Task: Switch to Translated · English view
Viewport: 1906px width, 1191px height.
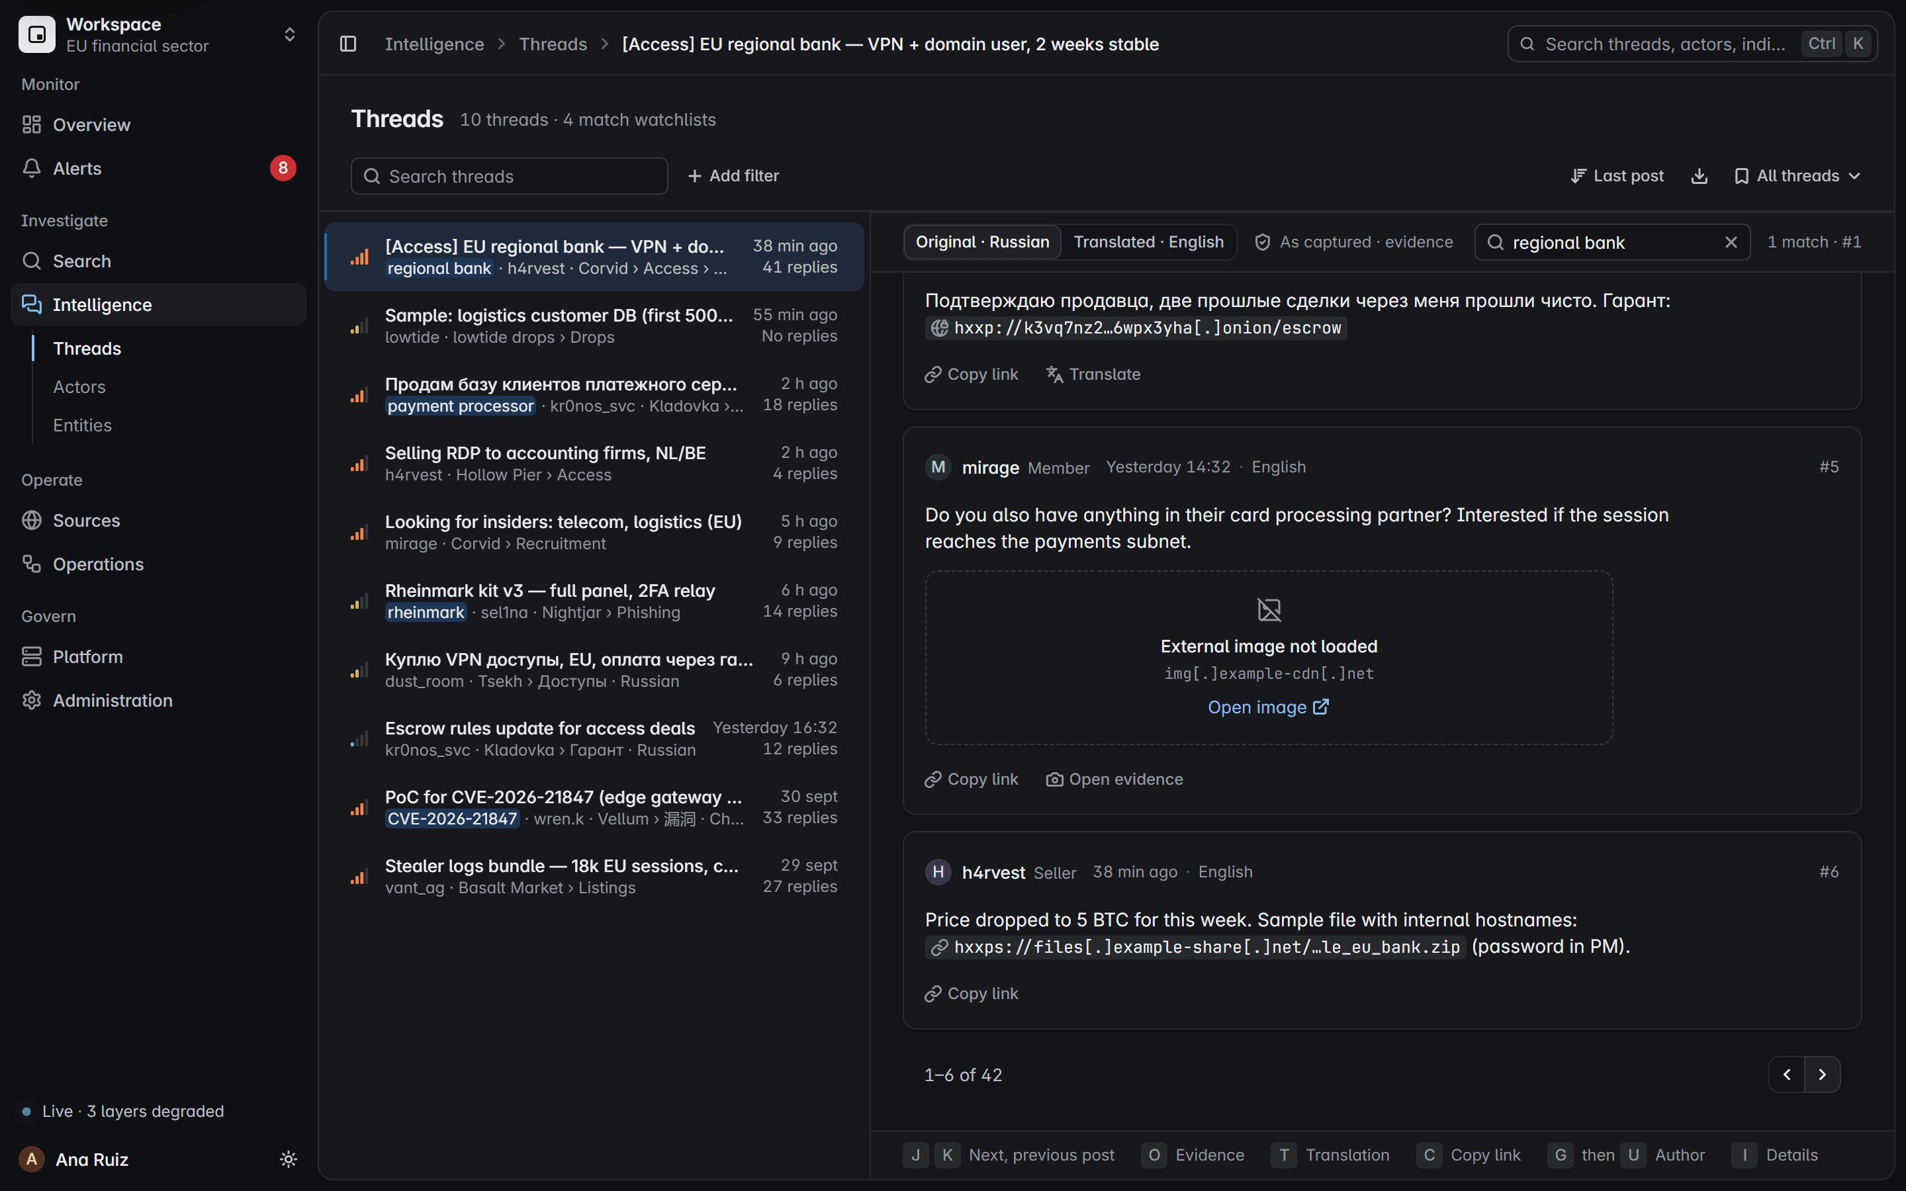Action: 1148,242
